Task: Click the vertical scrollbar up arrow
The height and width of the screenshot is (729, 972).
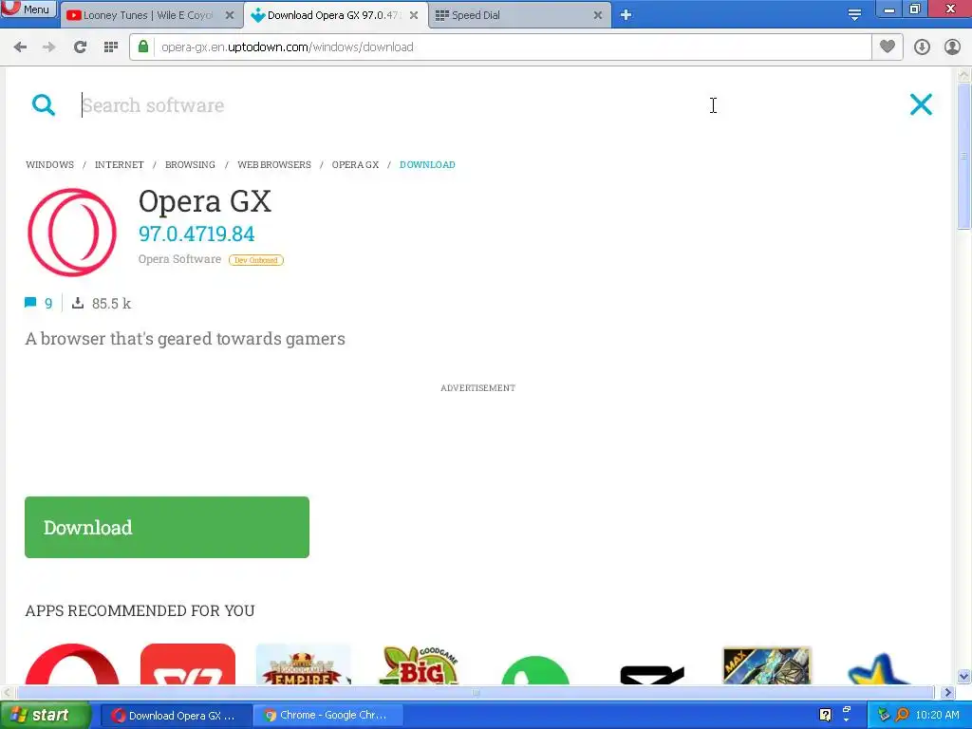Action: 963,75
